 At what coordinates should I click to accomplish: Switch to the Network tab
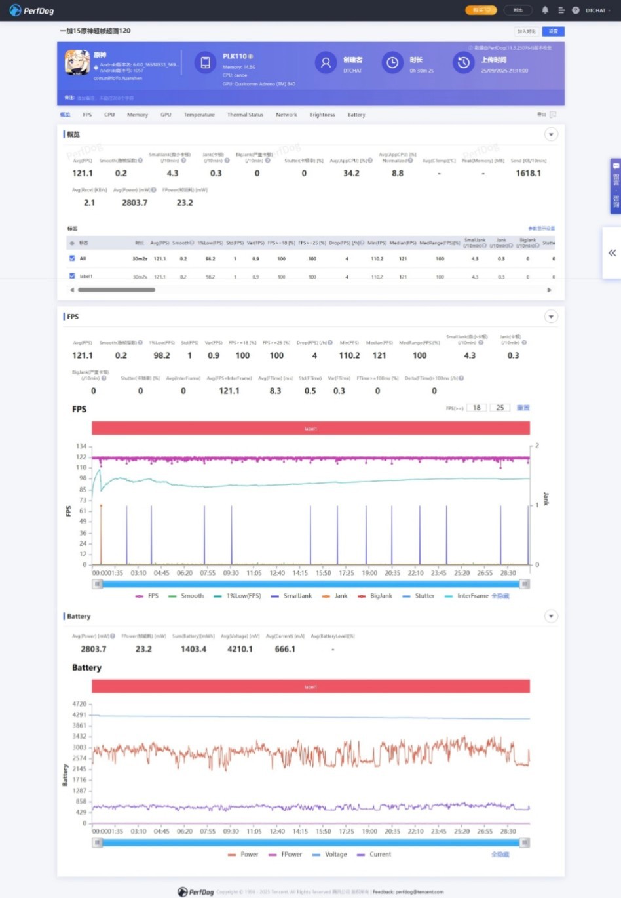pos(286,115)
